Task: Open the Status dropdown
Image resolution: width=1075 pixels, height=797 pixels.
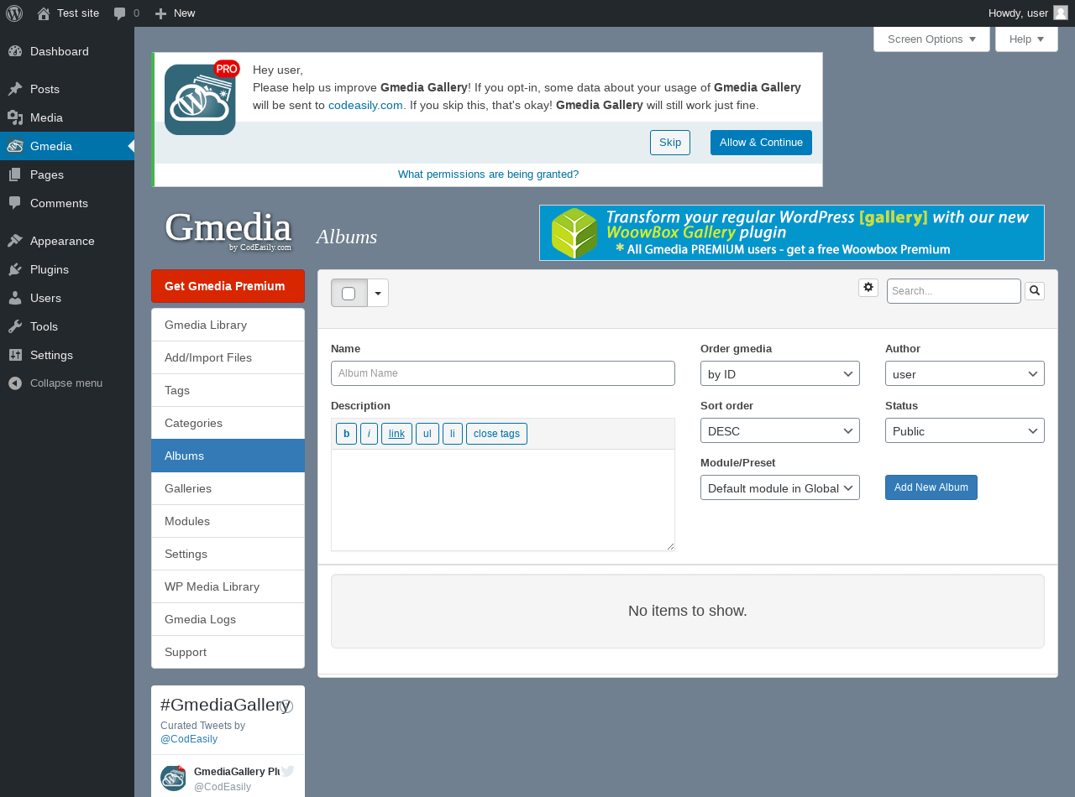Action: pyautogui.click(x=965, y=430)
